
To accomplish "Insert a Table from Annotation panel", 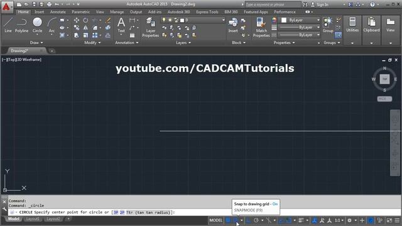I will tap(132, 35).
